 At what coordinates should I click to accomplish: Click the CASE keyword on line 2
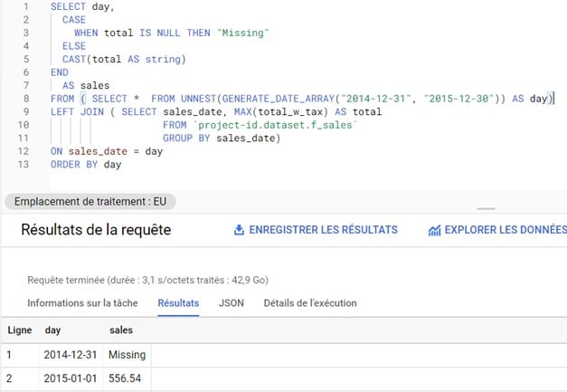pyautogui.click(x=74, y=20)
